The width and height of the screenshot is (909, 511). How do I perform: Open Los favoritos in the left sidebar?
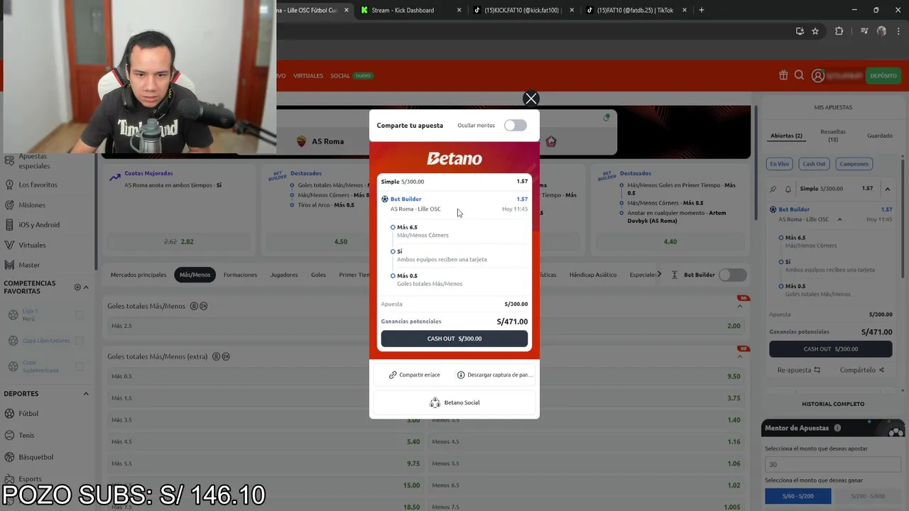point(38,185)
